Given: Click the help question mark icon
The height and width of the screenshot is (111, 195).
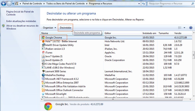Looking at the screenshot, I should [191, 27].
